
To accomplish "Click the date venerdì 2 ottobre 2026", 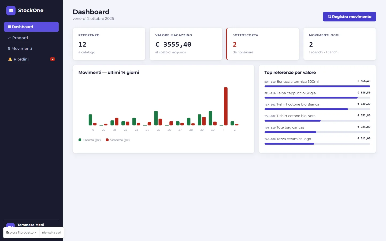I will coord(93,18).
